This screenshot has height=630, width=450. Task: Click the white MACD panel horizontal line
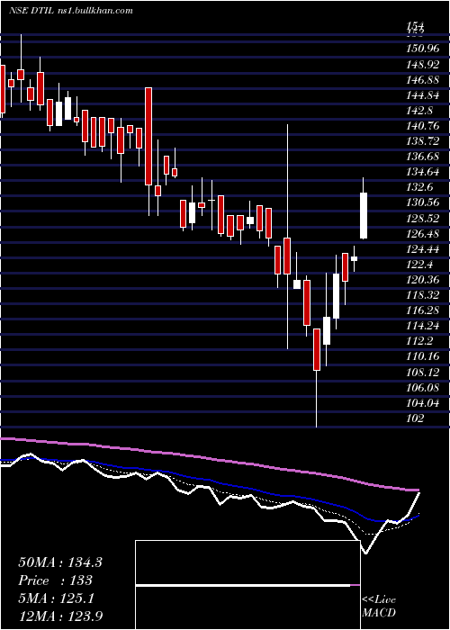pos(243,585)
